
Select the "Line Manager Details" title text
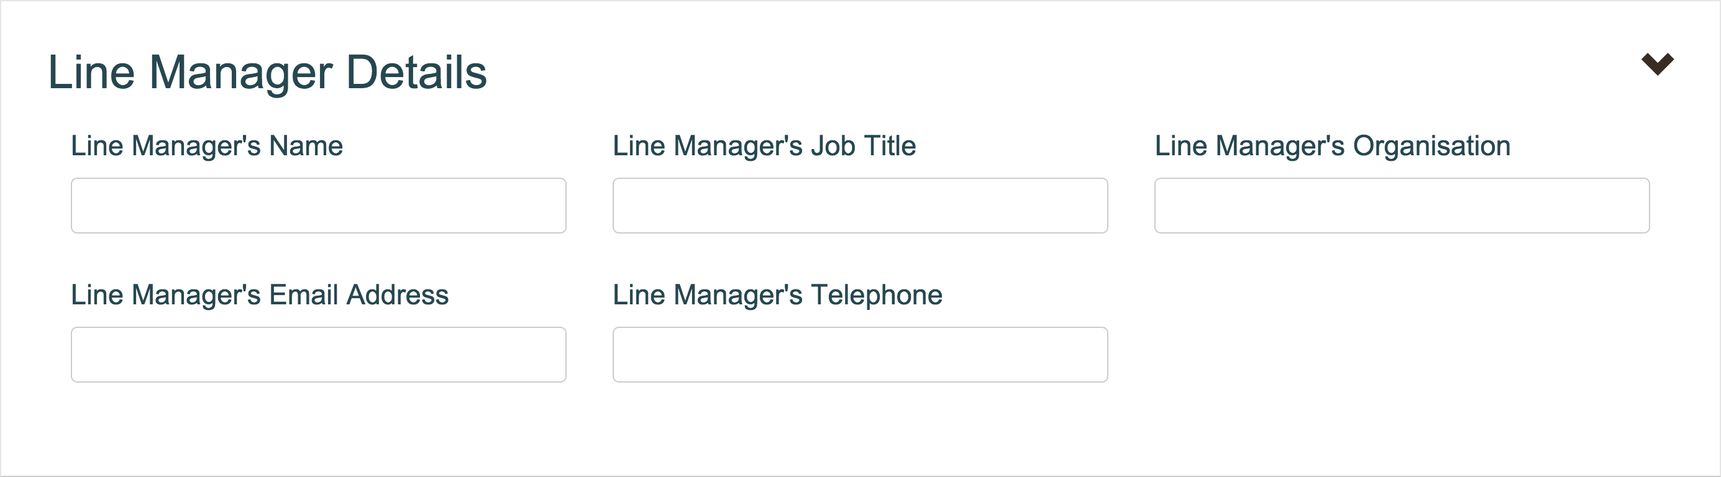coord(267,72)
